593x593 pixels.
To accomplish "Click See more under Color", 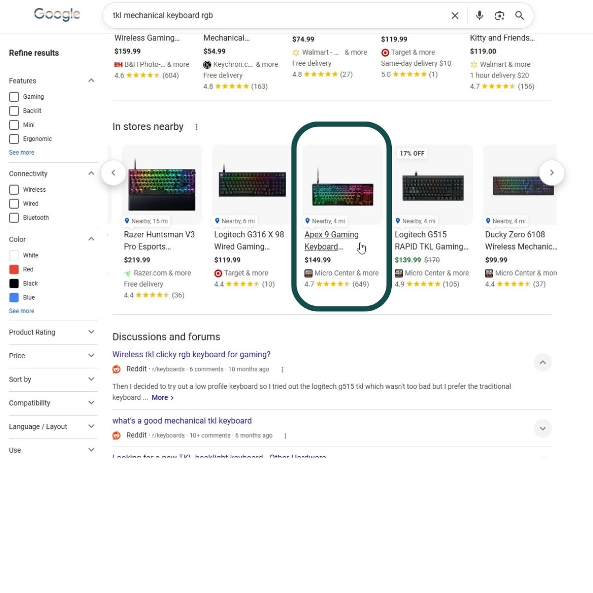I will pos(22,311).
